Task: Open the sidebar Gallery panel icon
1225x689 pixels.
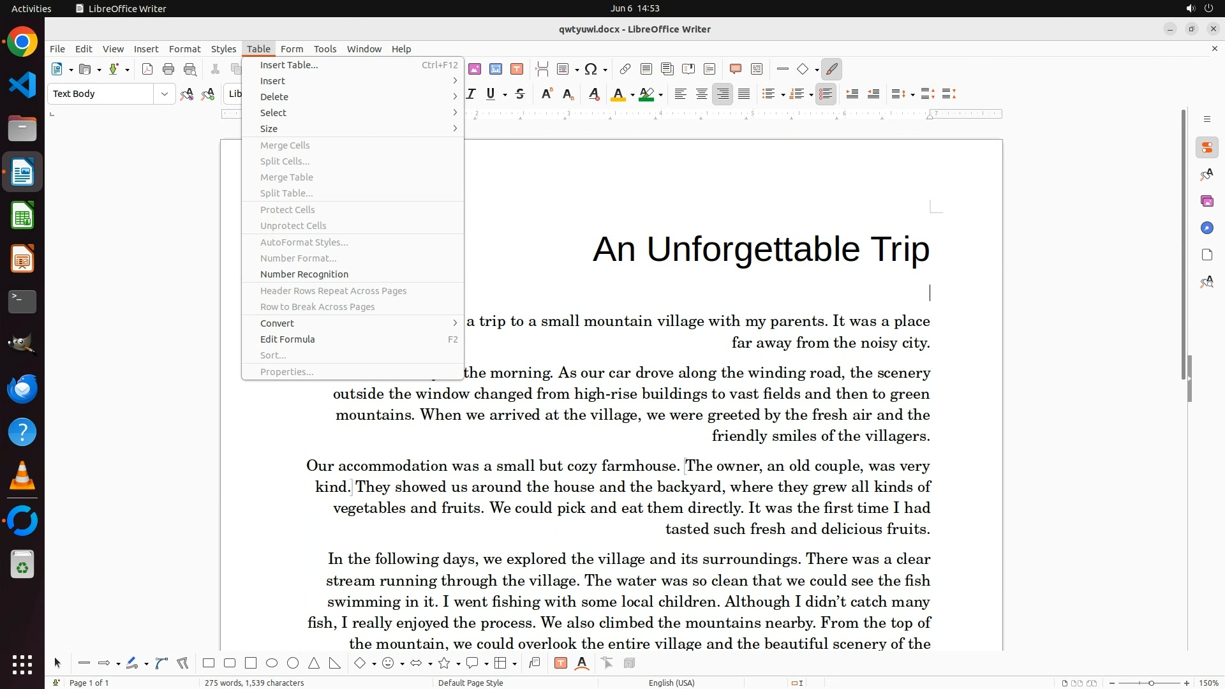Action: pos(1206,202)
